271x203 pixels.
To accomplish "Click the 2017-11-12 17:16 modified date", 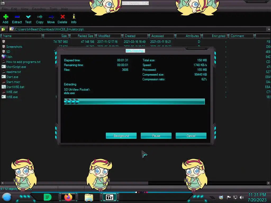I will (107, 41).
